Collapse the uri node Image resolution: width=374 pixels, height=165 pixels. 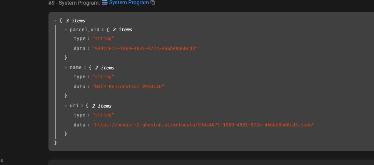point(66,106)
